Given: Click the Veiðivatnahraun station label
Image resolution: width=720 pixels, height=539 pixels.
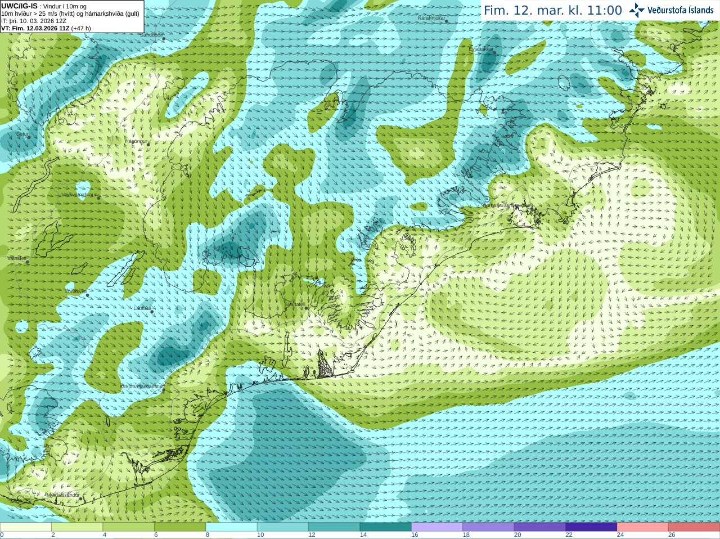Looking at the screenshot, I should pos(80,195).
